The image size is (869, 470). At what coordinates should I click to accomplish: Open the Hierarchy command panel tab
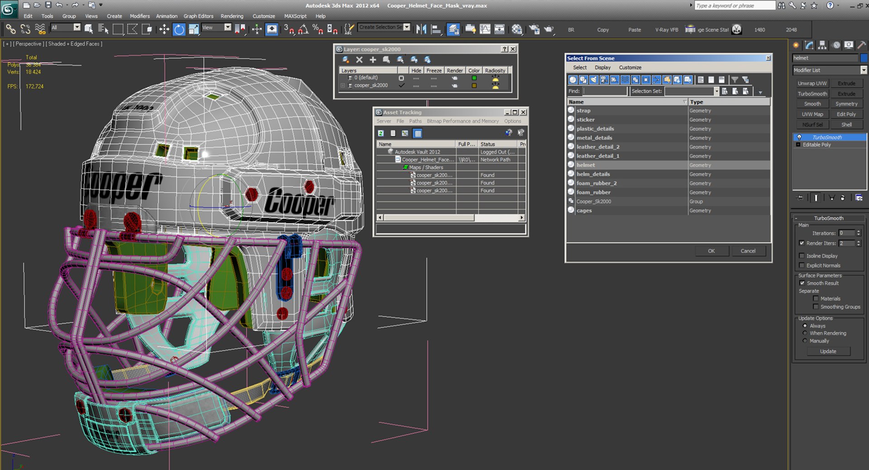click(822, 45)
